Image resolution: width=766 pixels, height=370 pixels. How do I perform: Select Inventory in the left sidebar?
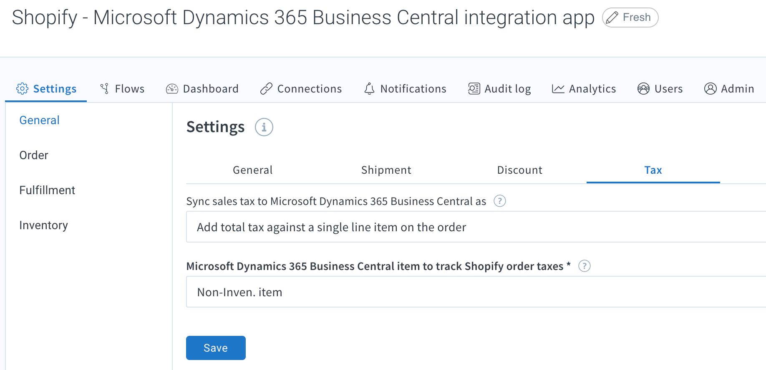pos(43,225)
